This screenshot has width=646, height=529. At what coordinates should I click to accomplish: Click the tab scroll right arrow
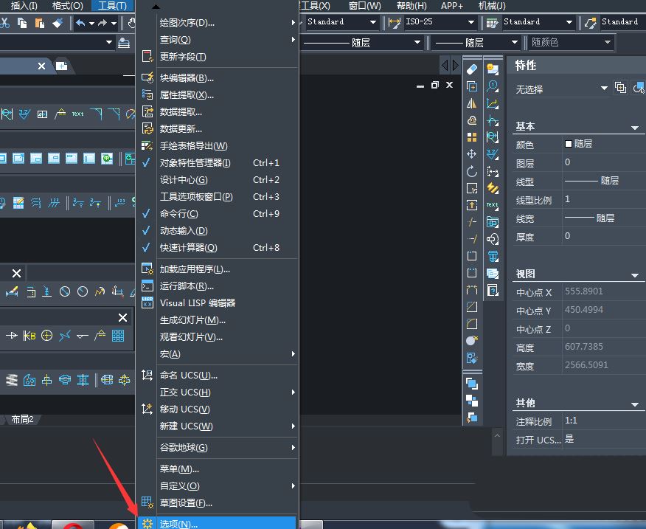(x=455, y=65)
